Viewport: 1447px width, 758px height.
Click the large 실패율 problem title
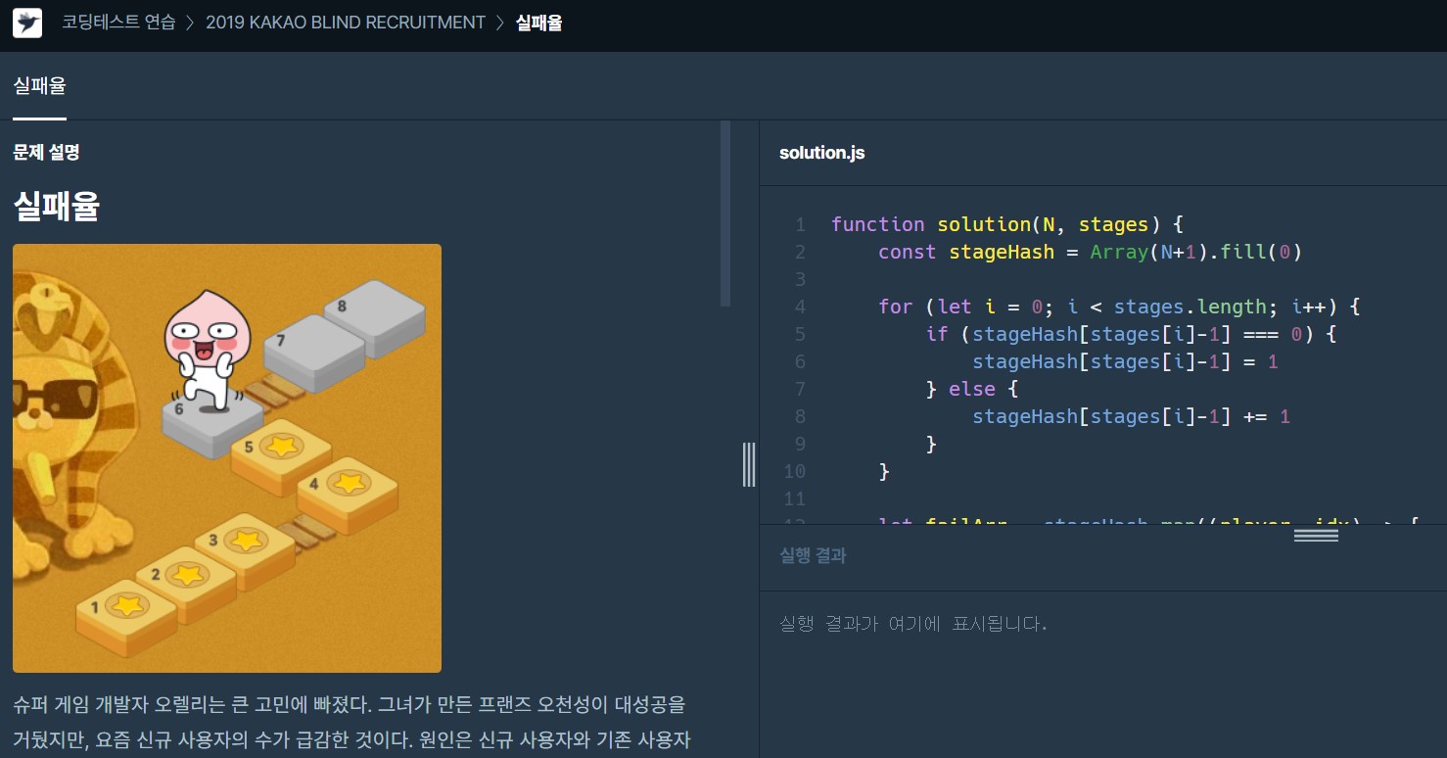point(56,206)
